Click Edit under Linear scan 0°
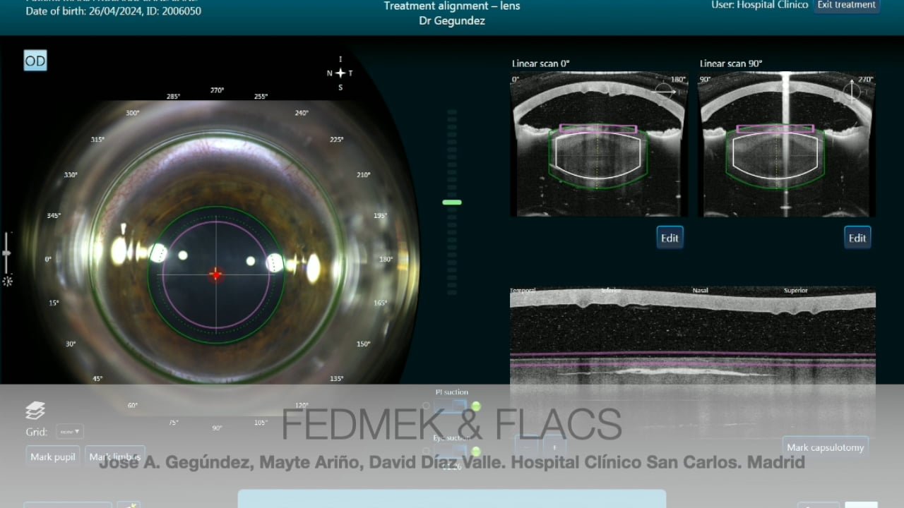Image resolution: width=904 pixels, height=508 pixels. 670,238
